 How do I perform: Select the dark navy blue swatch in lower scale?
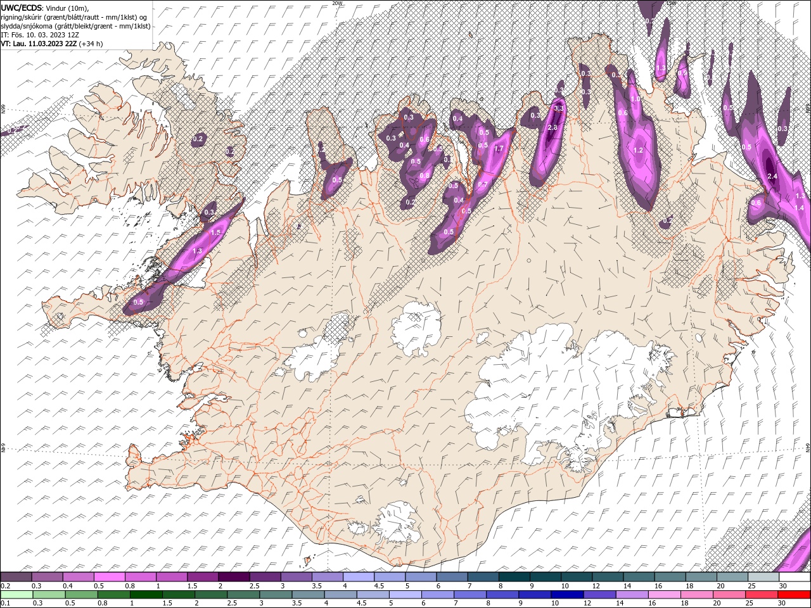click(567, 595)
